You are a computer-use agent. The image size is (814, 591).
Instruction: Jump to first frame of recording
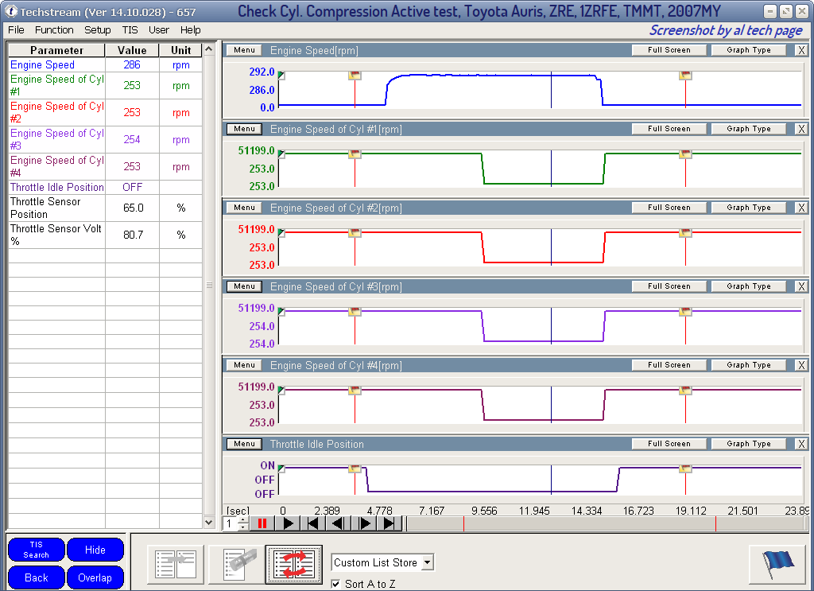point(313,523)
